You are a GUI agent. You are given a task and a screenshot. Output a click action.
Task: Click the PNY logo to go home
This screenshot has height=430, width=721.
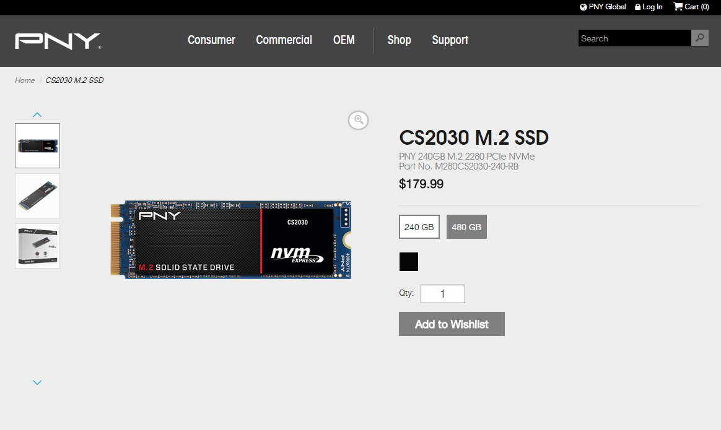[57, 41]
